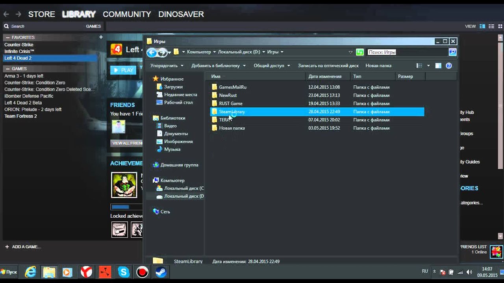Open the LIBRARY tab in Steam

(79, 14)
